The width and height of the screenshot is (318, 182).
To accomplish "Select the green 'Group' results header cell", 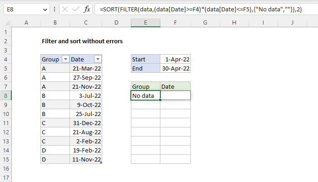I will tap(145, 86).
